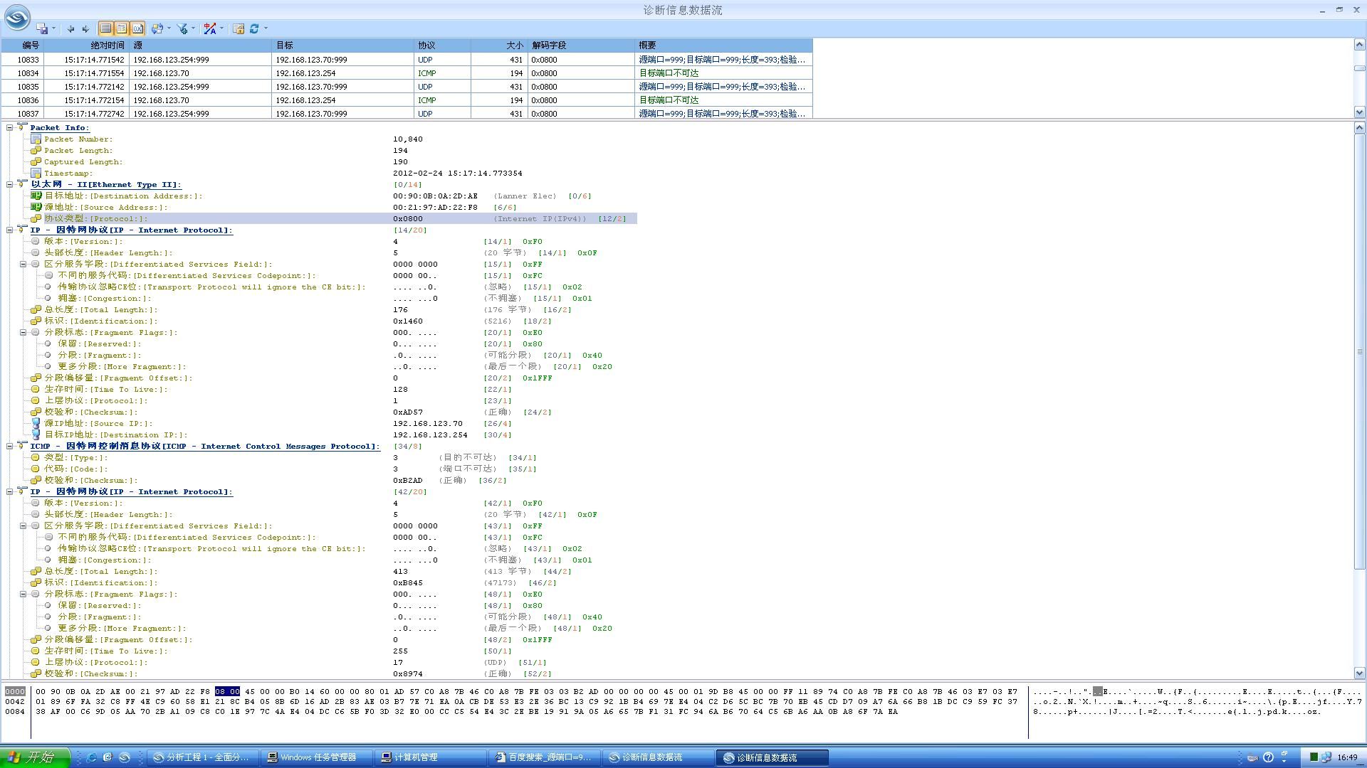Toggle the packet list pane view
Viewport: 1367px width, 768px height.
[x=105, y=28]
